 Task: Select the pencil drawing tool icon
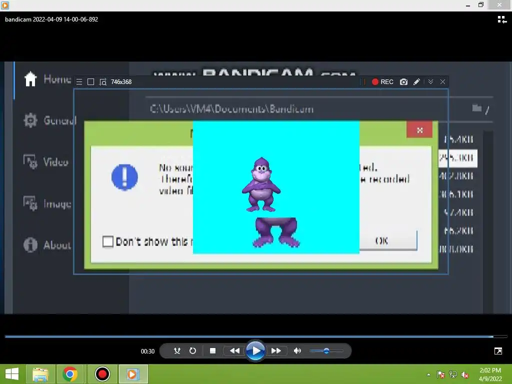point(416,82)
